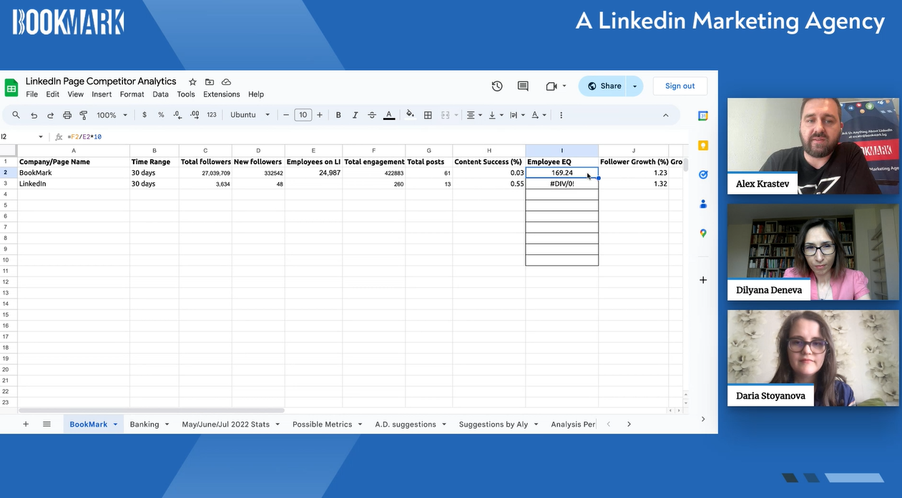Click the search menus magnifier icon
Viewport: 902px width, 498px height.
click(16, 115)
